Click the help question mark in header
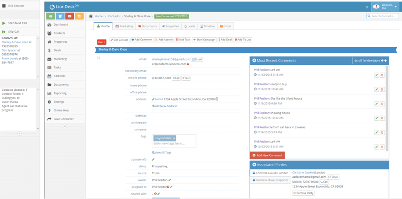Image resolution: width=402 pixels, height=199 pixels. tap(367, 7)
